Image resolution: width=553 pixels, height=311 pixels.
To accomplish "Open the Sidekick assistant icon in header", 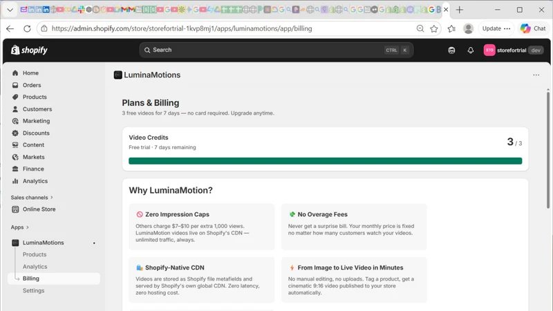I will pyautogui.click(x=451, y=50).
